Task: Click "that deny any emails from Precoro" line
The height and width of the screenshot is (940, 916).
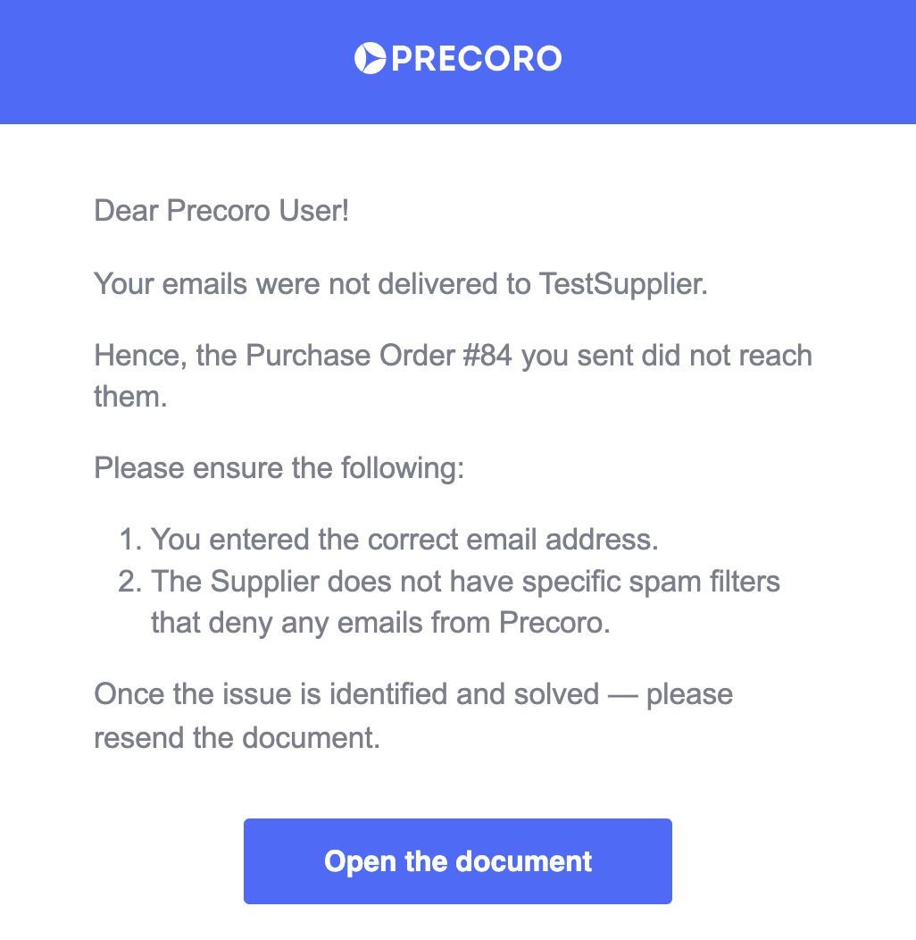Action: 380,623
